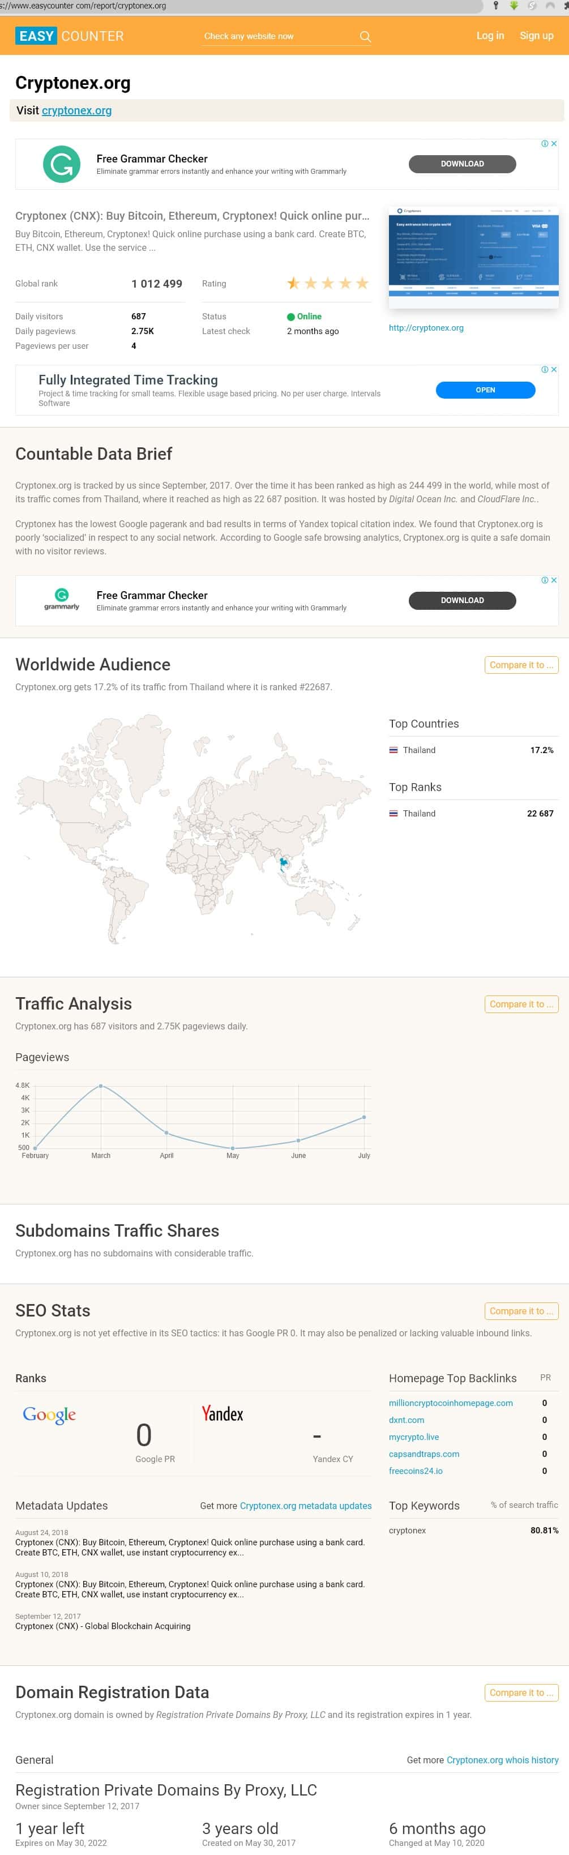Open the Log in menu item

(x=490, y=36)
